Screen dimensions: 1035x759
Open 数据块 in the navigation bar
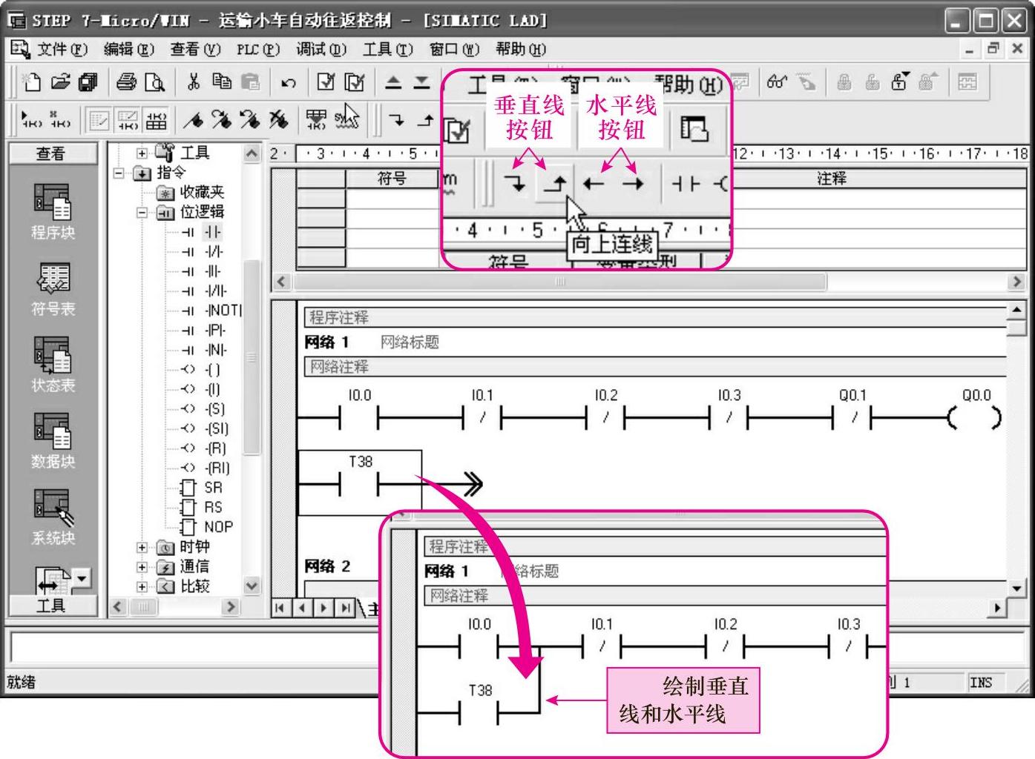coord(53,441)
